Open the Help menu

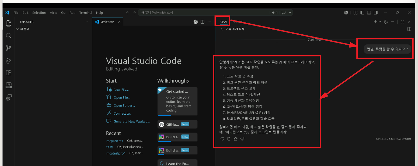[x=100, y=13]
